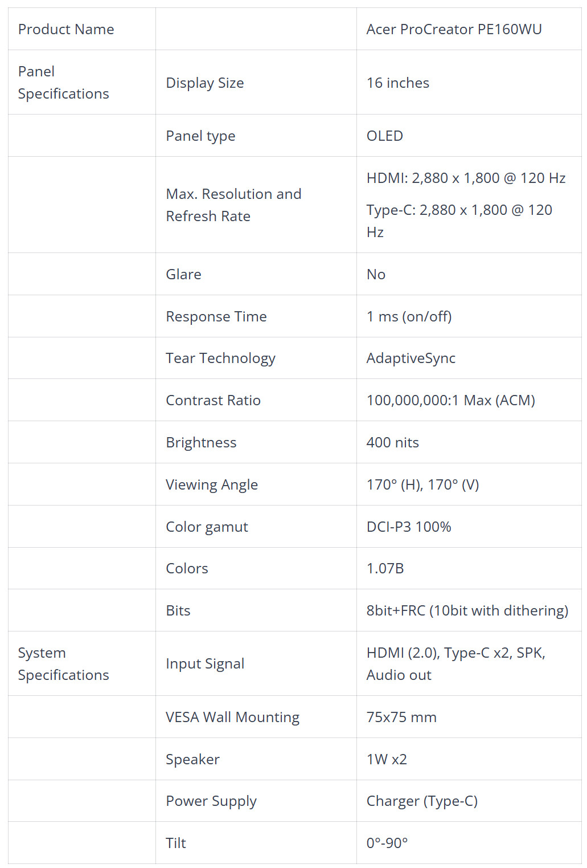
Task: Click the Max. Resolution and Refresh Rate label
Action: coord(233,205)
